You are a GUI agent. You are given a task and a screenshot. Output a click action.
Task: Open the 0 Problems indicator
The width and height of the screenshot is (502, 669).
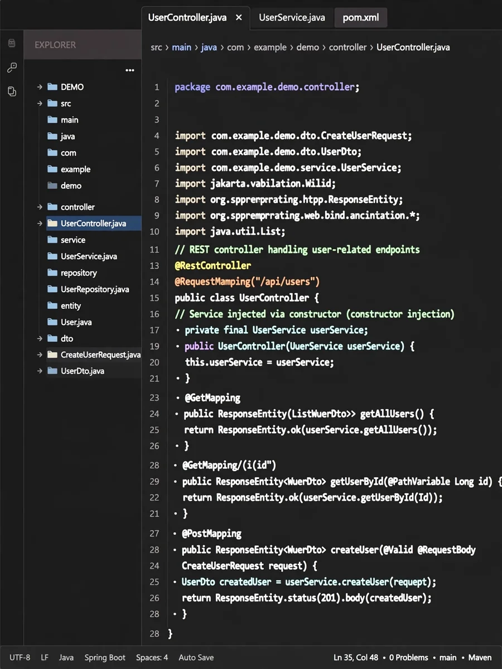409,657
